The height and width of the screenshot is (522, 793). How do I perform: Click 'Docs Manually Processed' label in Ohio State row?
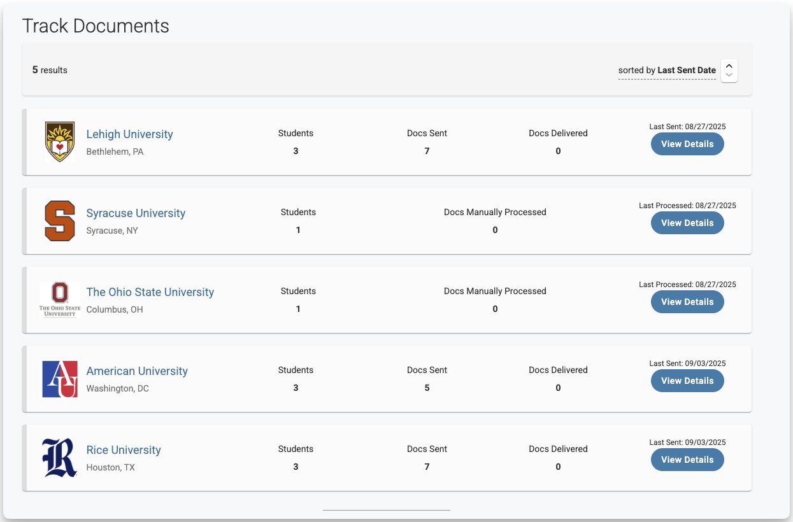point(495,291)
